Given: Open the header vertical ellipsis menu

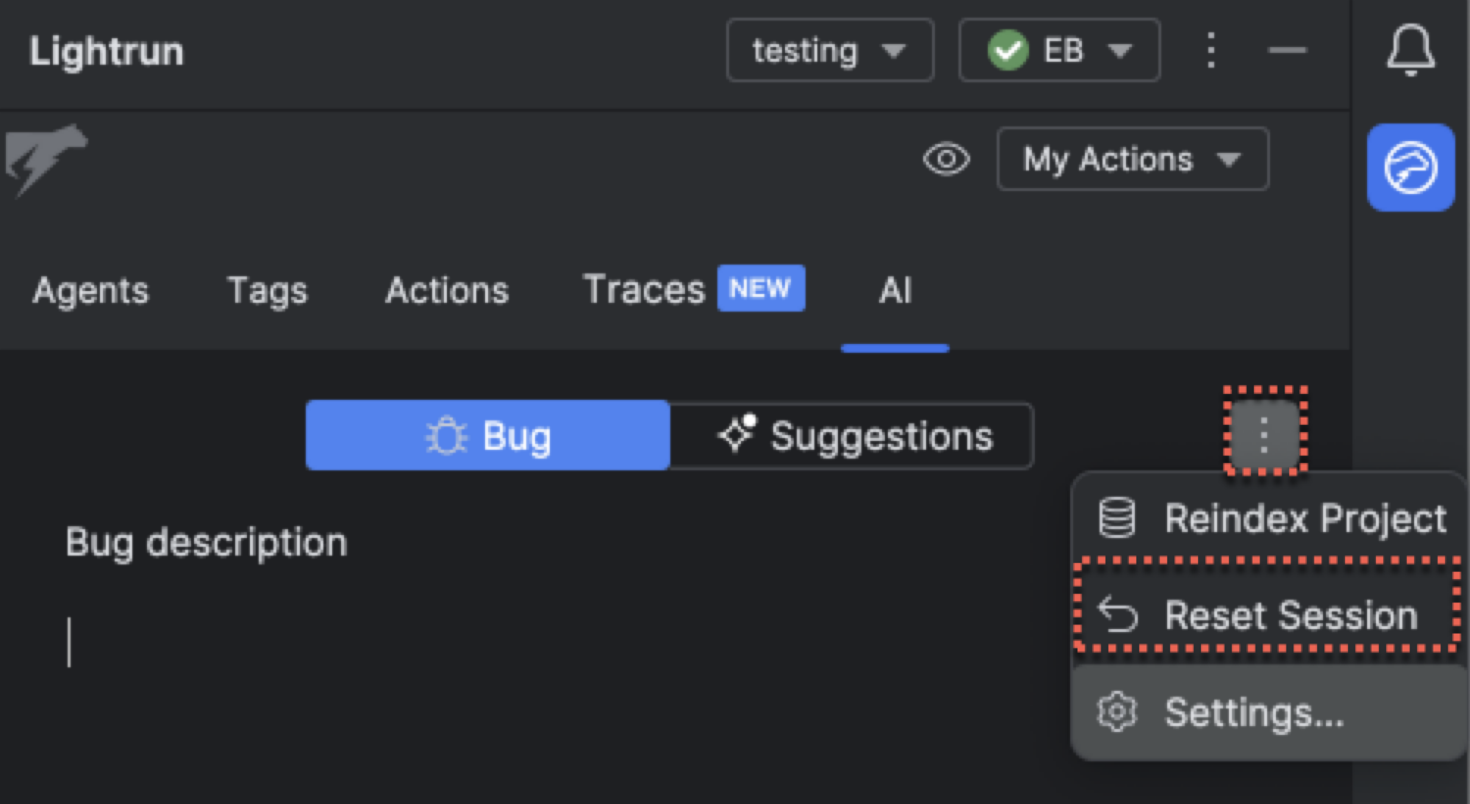Looking at the screenshot, I should pos(1211,50).
